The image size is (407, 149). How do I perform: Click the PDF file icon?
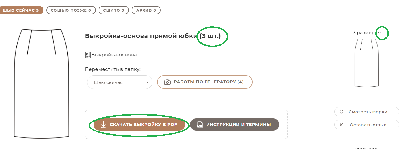tap(200, 125)
